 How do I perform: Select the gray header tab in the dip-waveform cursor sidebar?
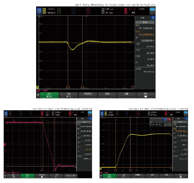[145, 22]
